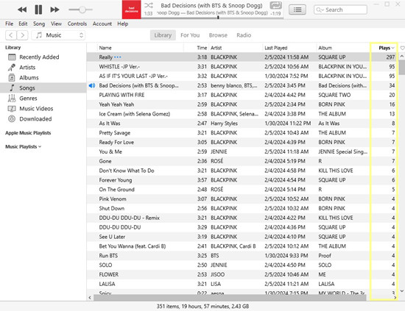Select the song Pretty Savage
The width and height of the screenshot is (405, 311).
[115, 133]
